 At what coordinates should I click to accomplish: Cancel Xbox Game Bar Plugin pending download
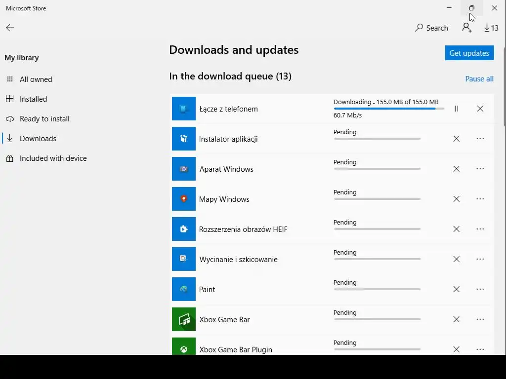(x=456, y=349)
